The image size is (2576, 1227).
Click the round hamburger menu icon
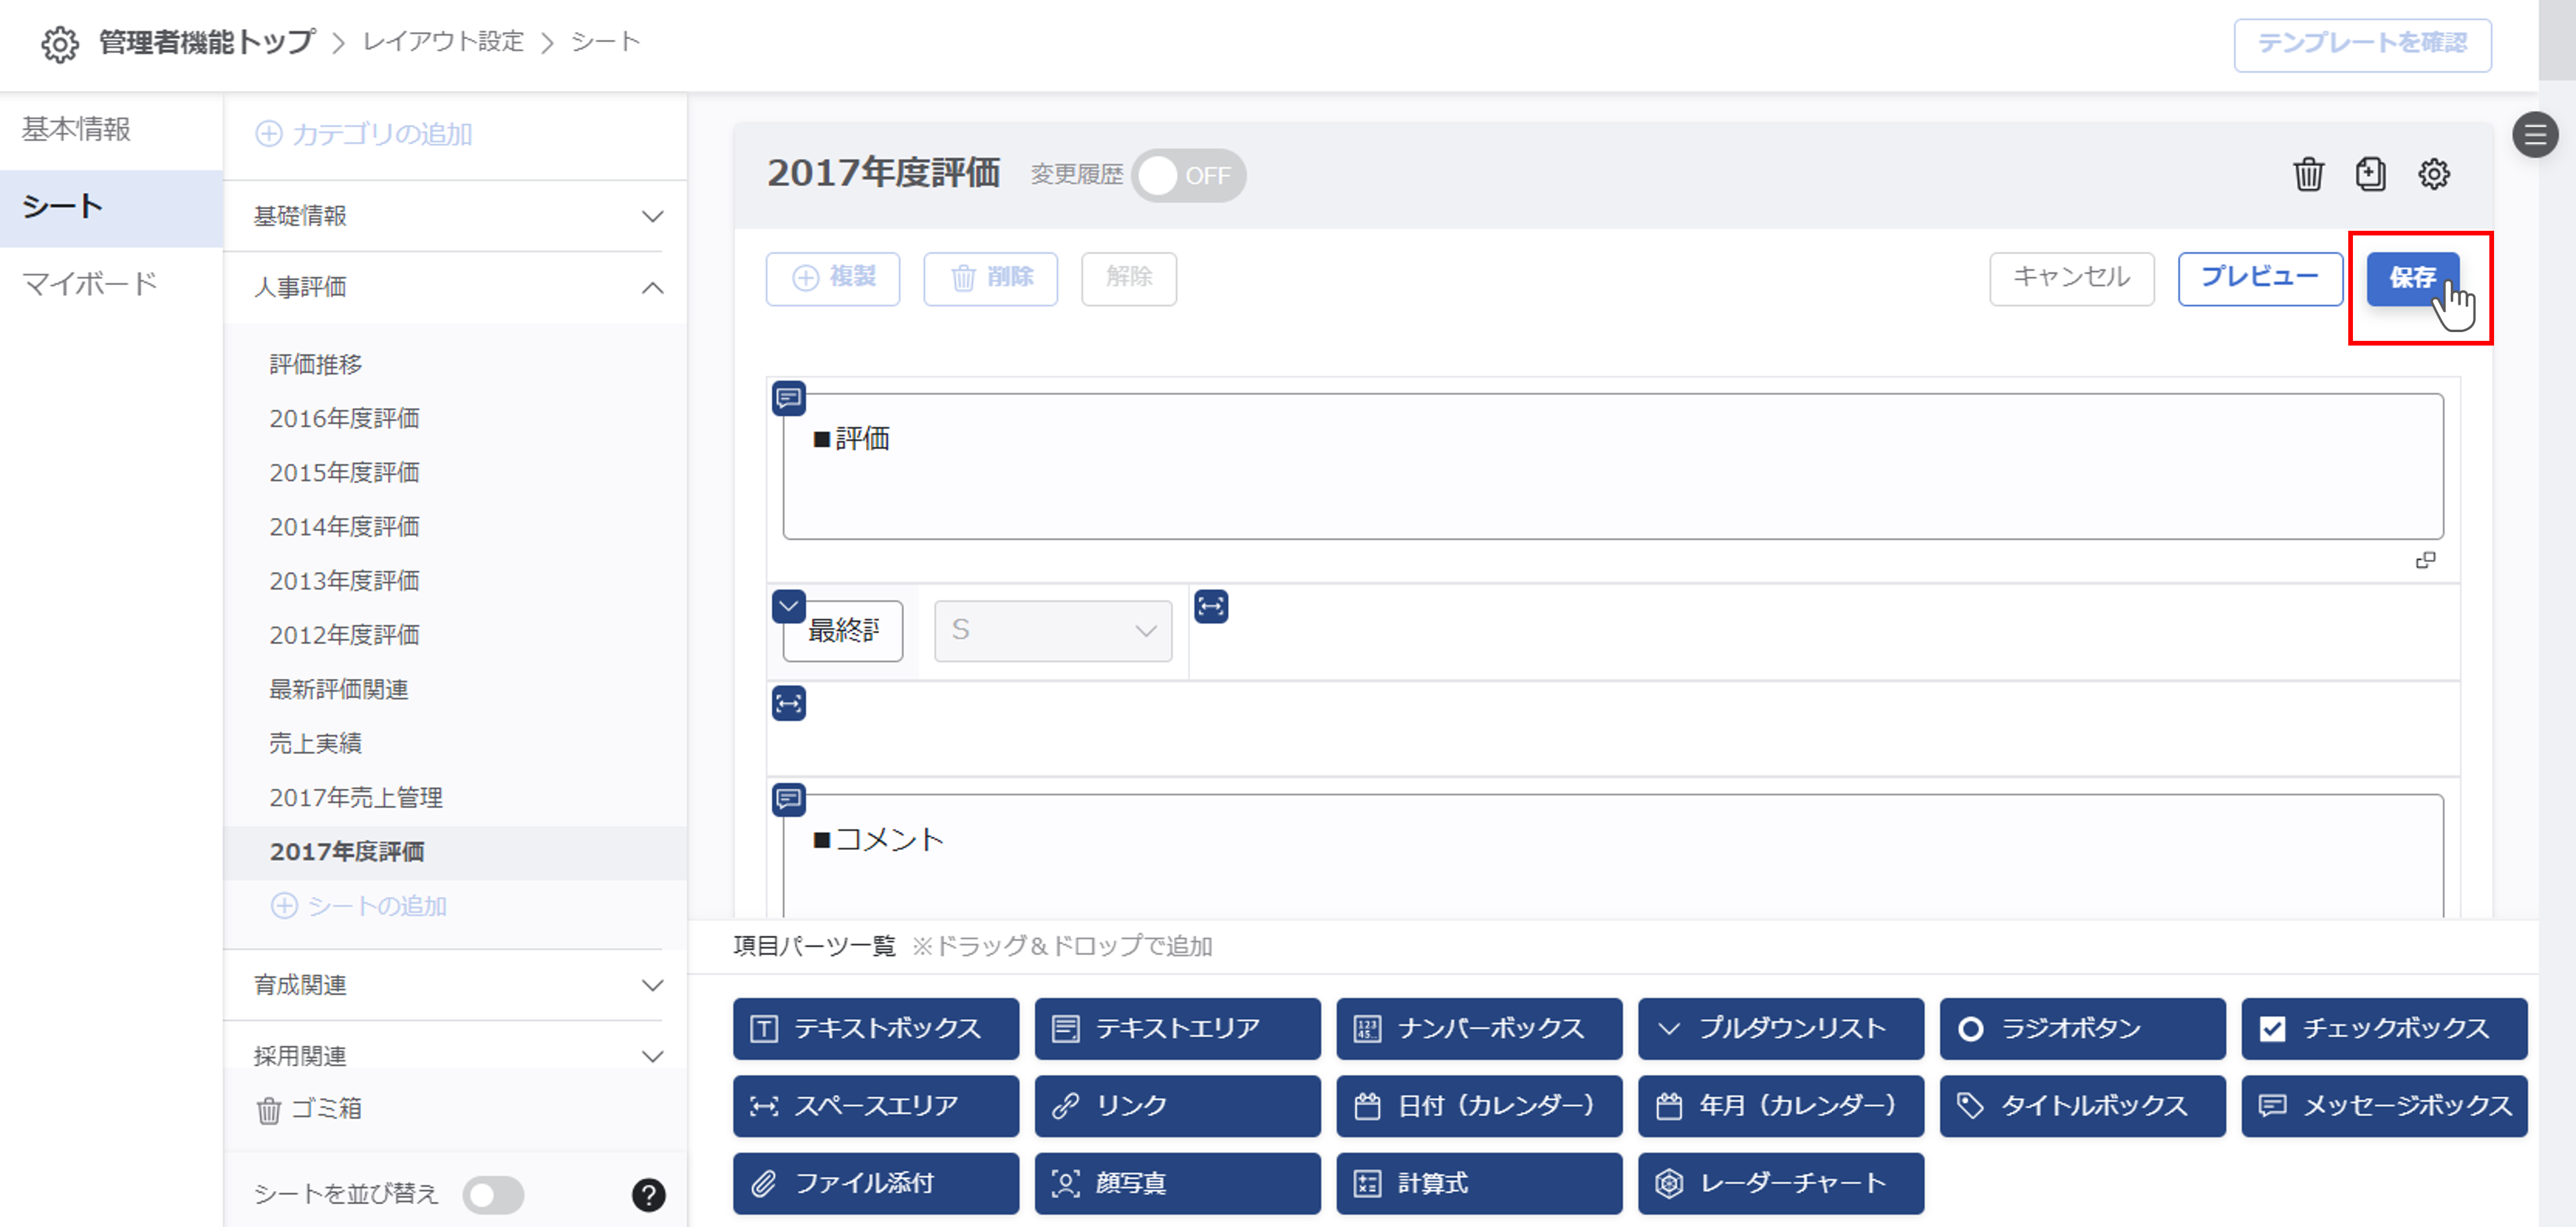click(2535, 134)
